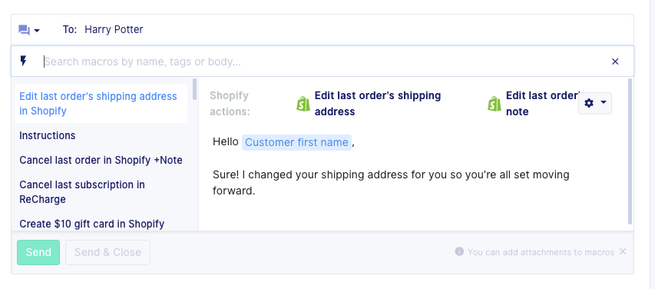The height and width of the screenshot is (289, 655).
Task: Click the Send & Close button
Action: pos(108,252)
